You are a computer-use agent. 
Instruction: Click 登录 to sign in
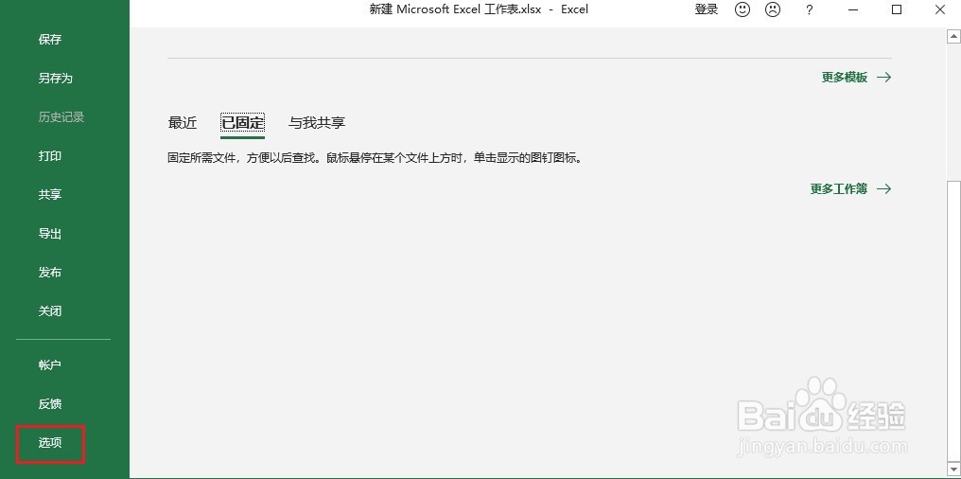click(706, 9)
